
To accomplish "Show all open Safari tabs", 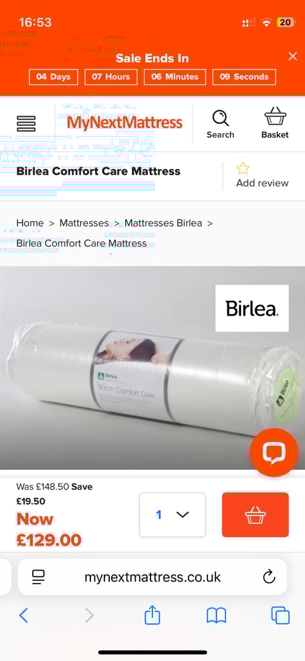I will (280, 615).
